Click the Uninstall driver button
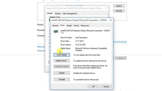Viewport: 162px width, 91px height. [62, 79]
